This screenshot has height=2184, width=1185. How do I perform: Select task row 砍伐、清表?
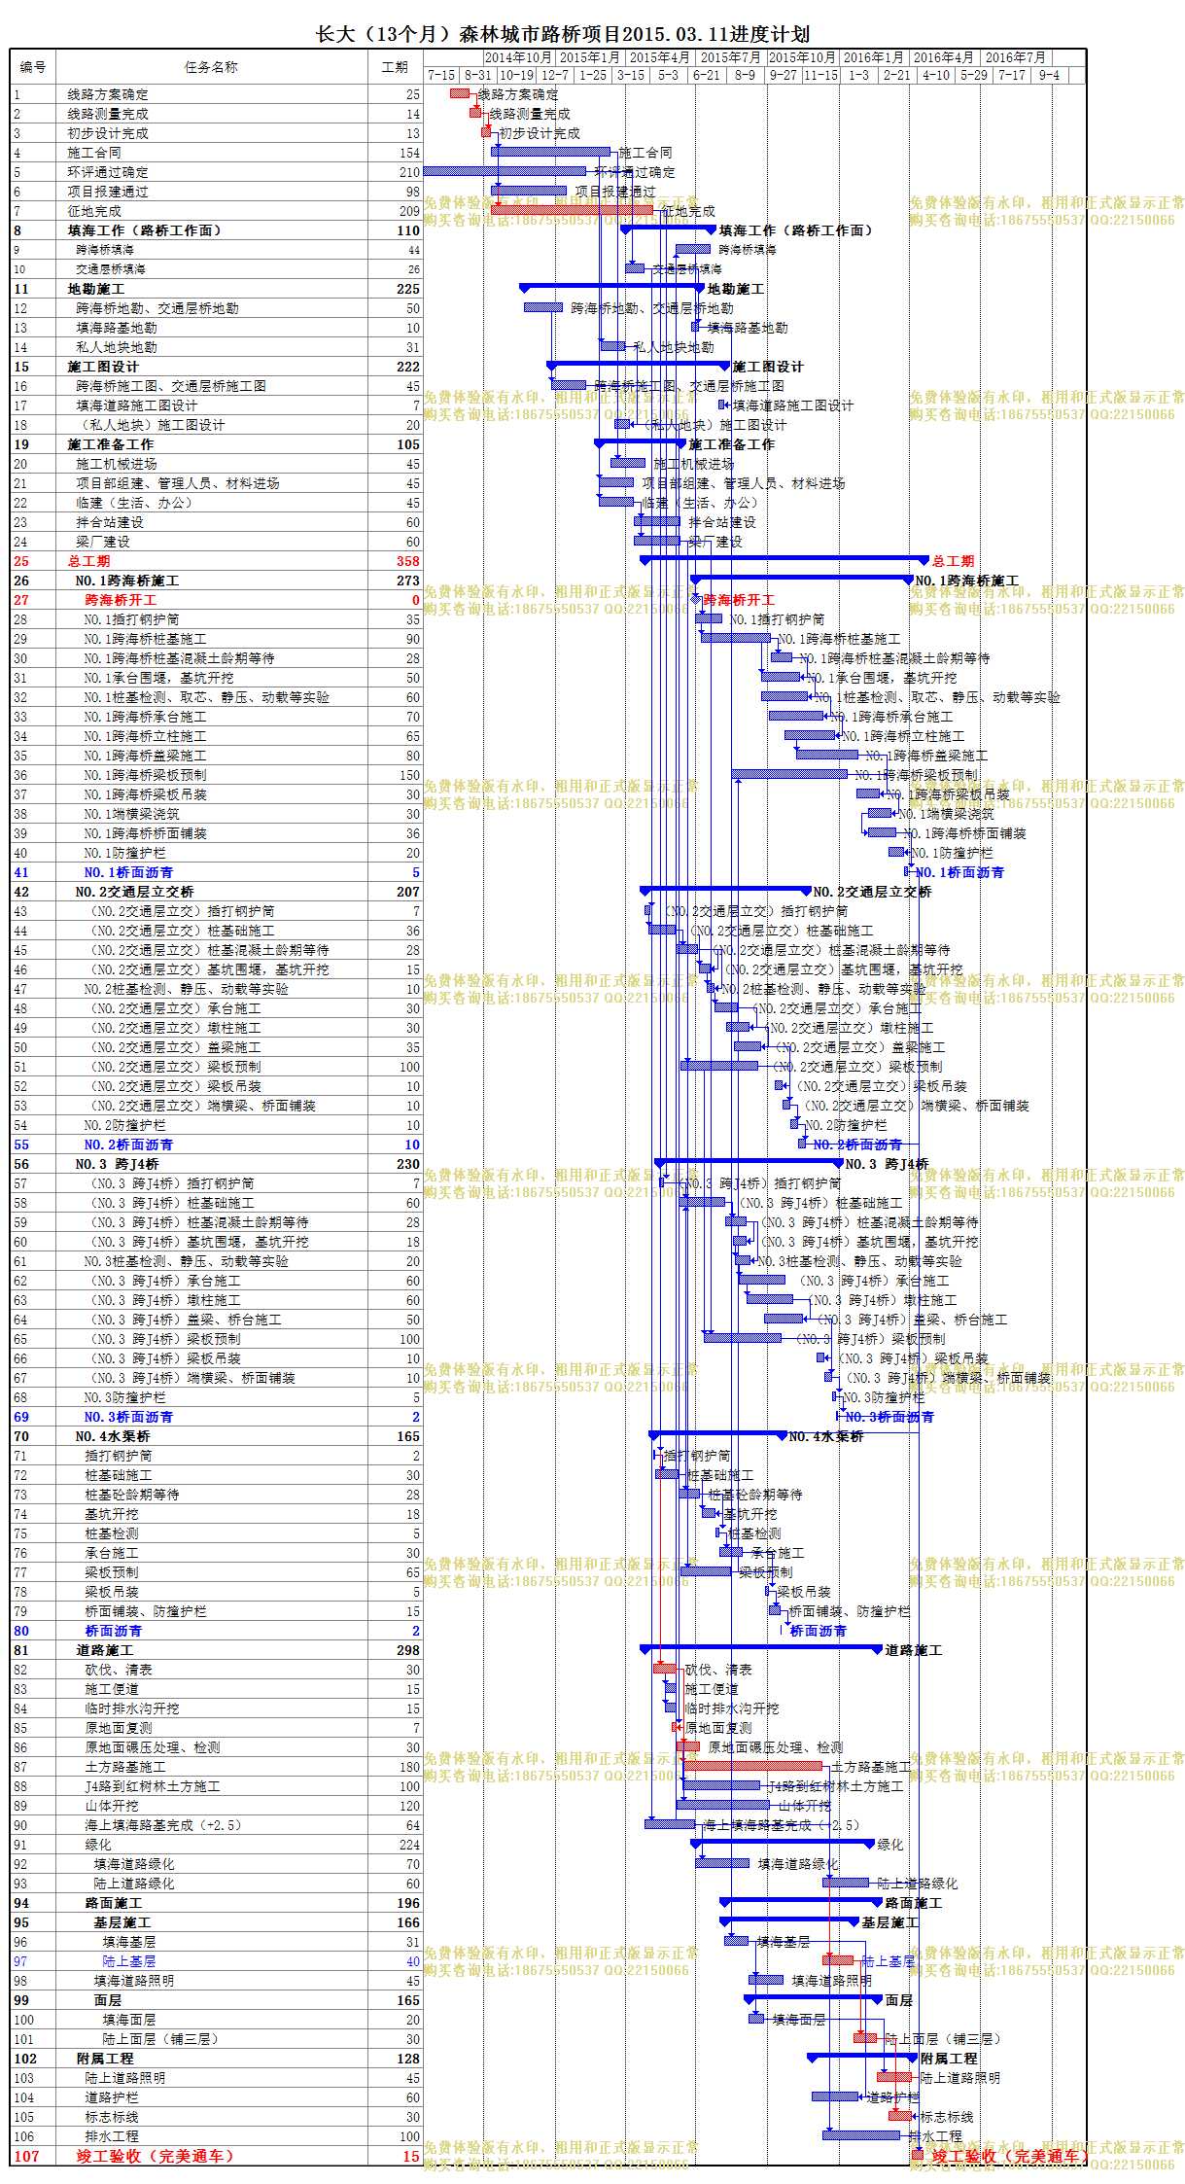(x=216, y=1670)
